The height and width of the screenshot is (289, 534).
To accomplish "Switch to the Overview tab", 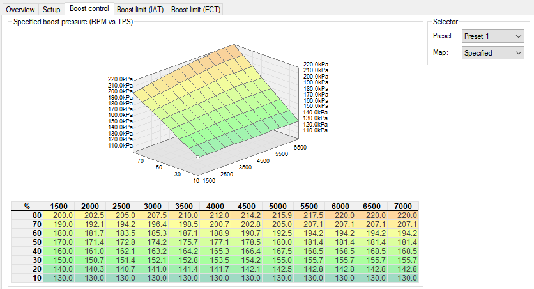I will 20,9.
